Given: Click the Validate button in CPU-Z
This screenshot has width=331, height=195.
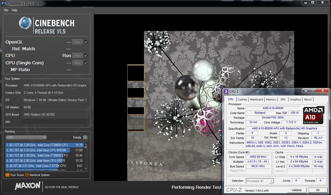Looking at the screenshot, I should [x=297, y=190].
